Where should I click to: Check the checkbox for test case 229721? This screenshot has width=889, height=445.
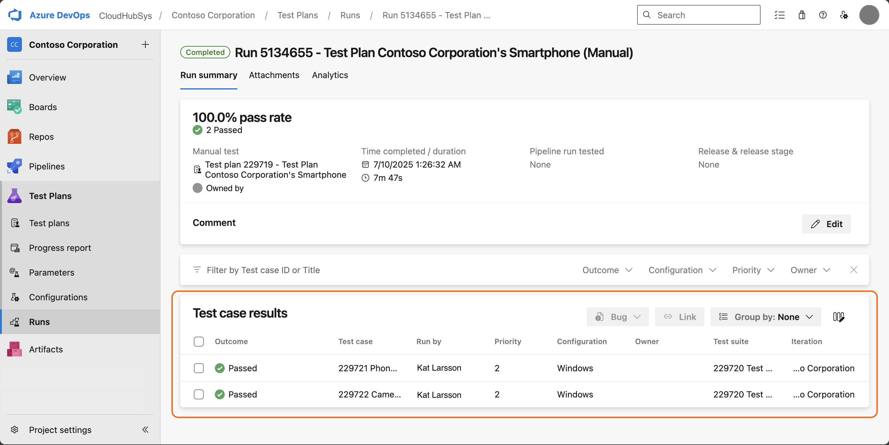(x=199, y=368)
